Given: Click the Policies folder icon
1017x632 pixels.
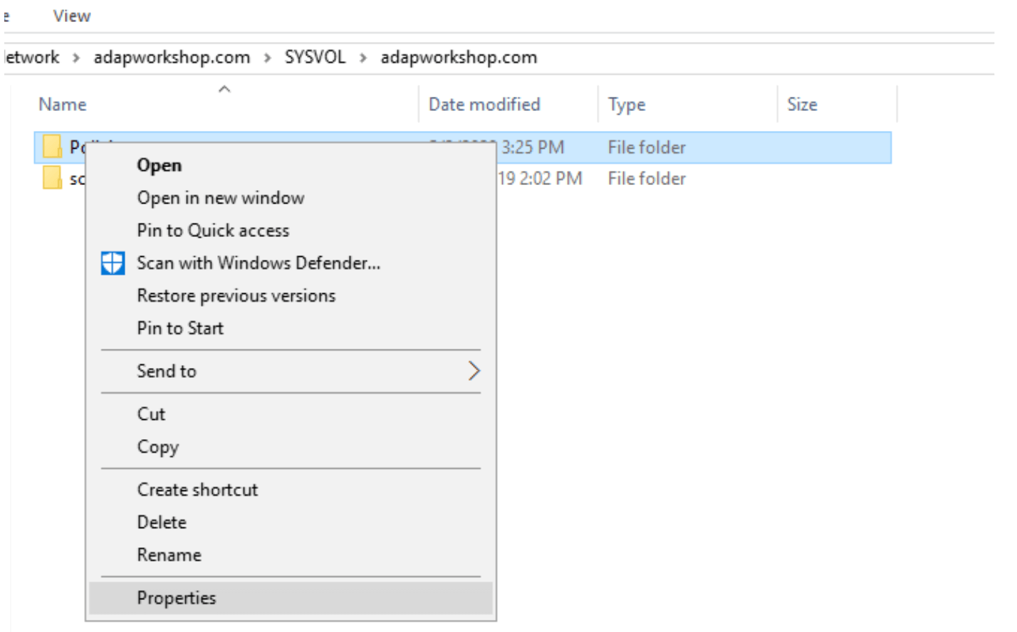Looking at the screenshot, I should (x=52, y=147).
